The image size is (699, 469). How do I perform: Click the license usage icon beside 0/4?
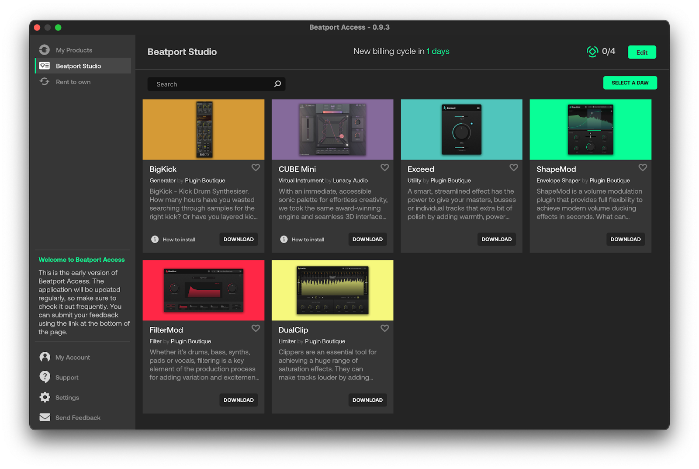[592, 51]
